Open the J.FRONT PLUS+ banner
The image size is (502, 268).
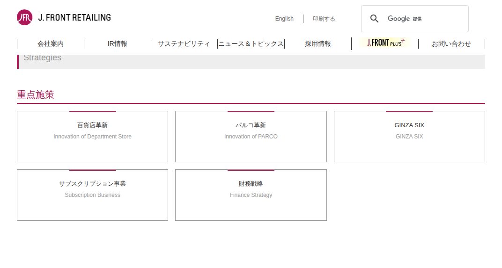pyautogui.click(x=385, y=43)
